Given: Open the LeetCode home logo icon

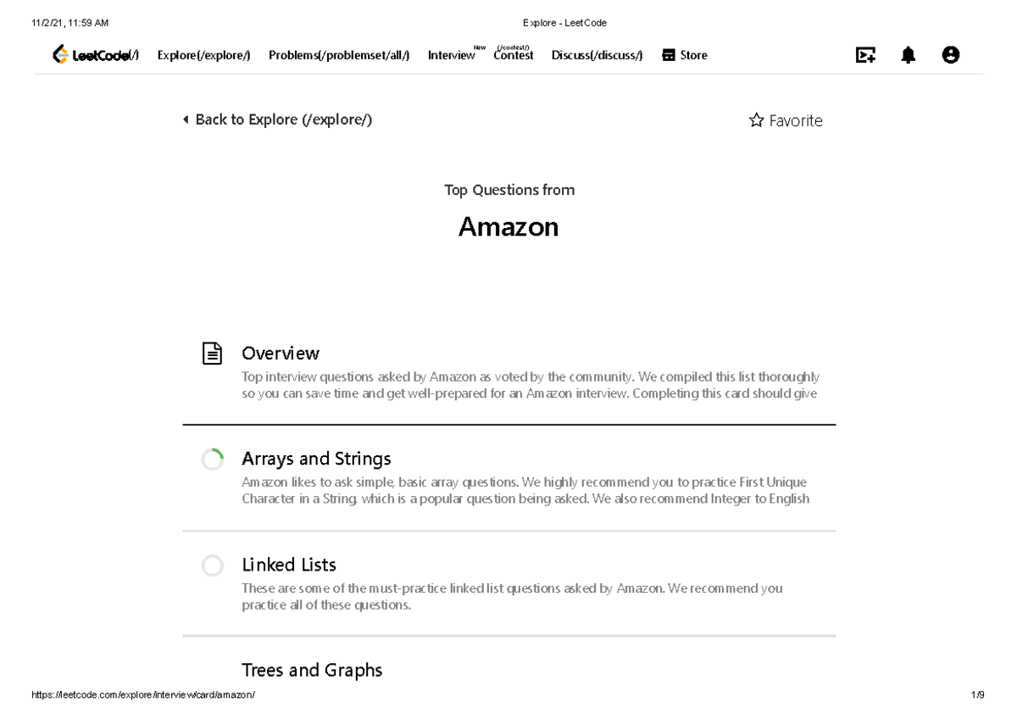Looking at the screenshot, I should [x=59, y=55].
